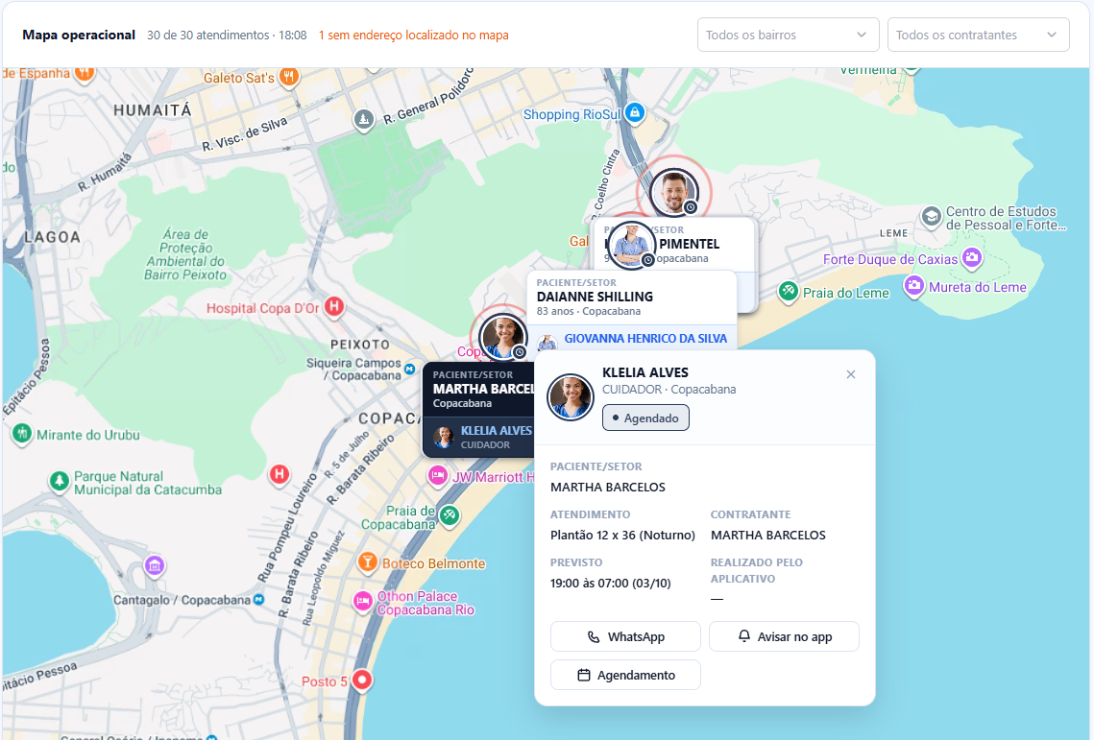Select the Klelia Alves map marker avatar
The image size is (1094, 740).
point(502,337)
